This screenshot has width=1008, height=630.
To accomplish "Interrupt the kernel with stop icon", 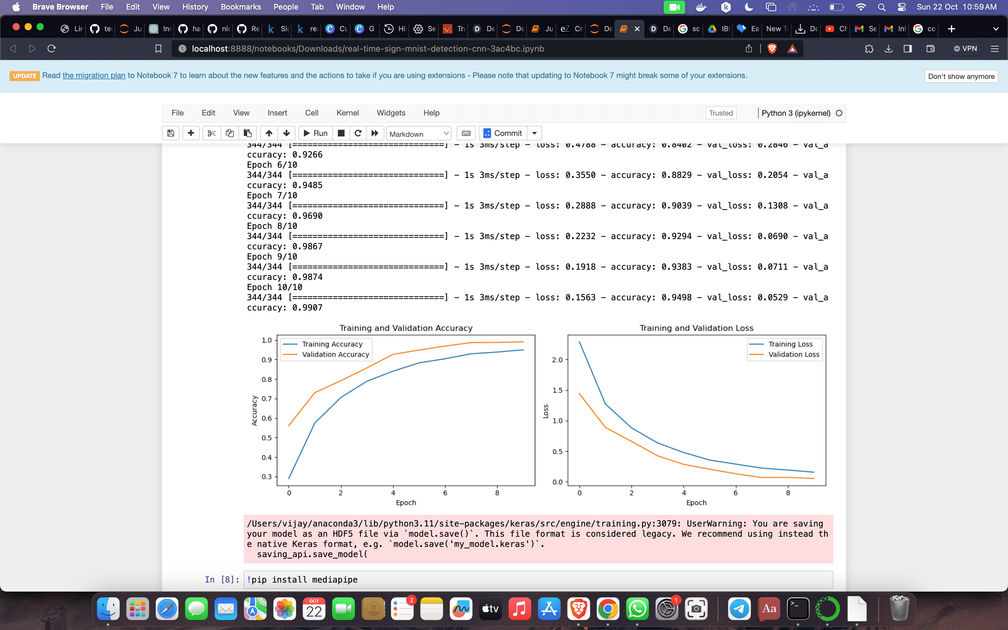I will pyautogui.click(x=341, y=133).
